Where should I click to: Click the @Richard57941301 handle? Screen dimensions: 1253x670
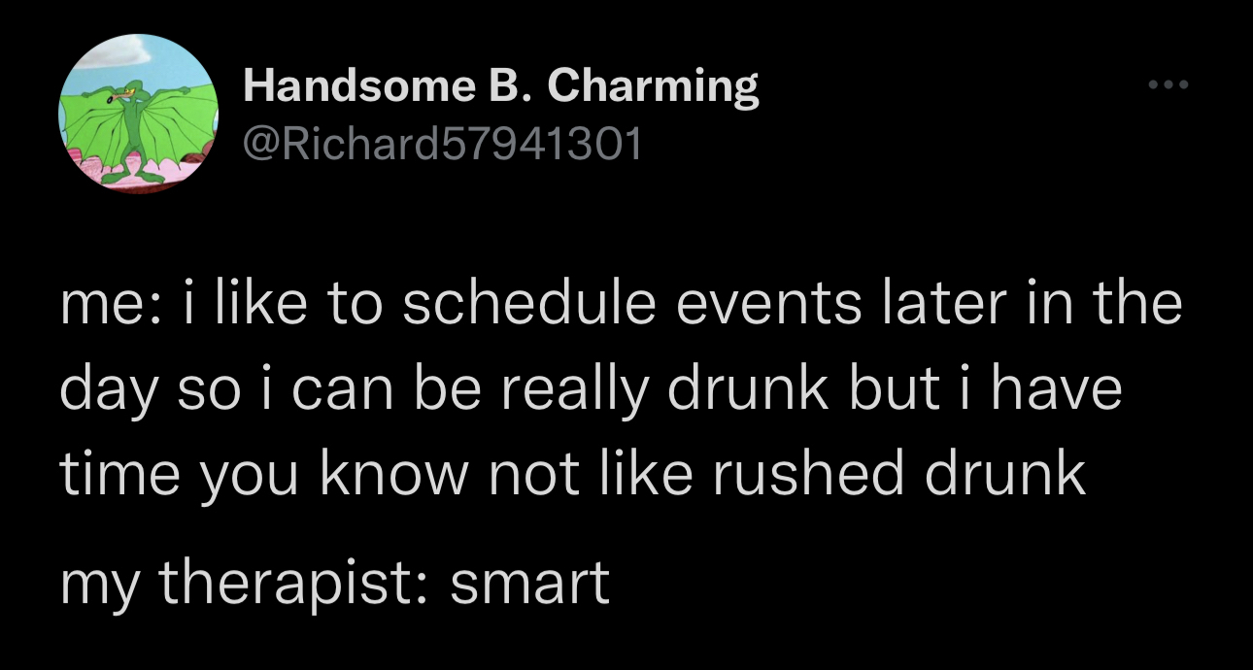pyautogui.click(x=442, y=145)
